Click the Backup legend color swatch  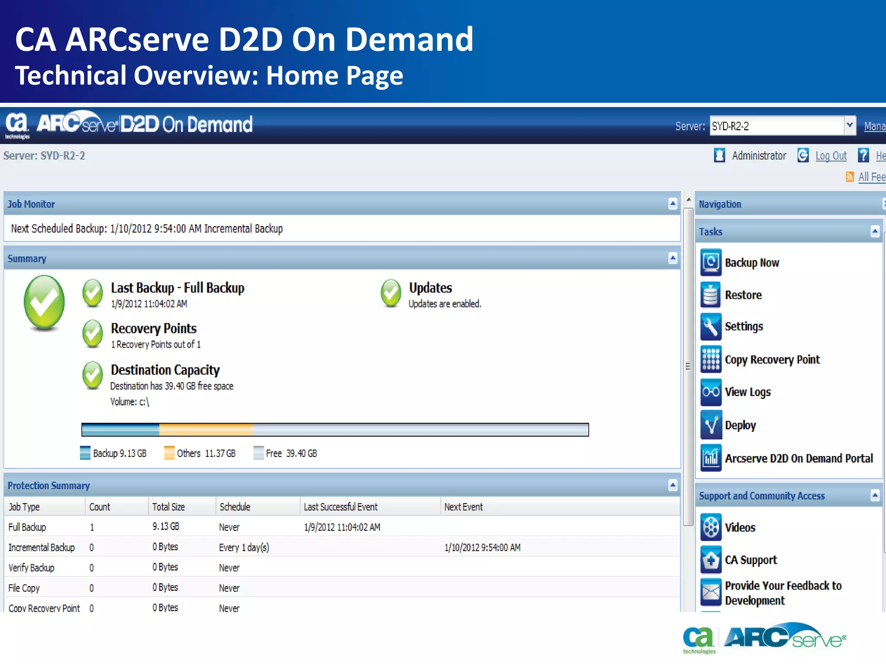point(85,453)
